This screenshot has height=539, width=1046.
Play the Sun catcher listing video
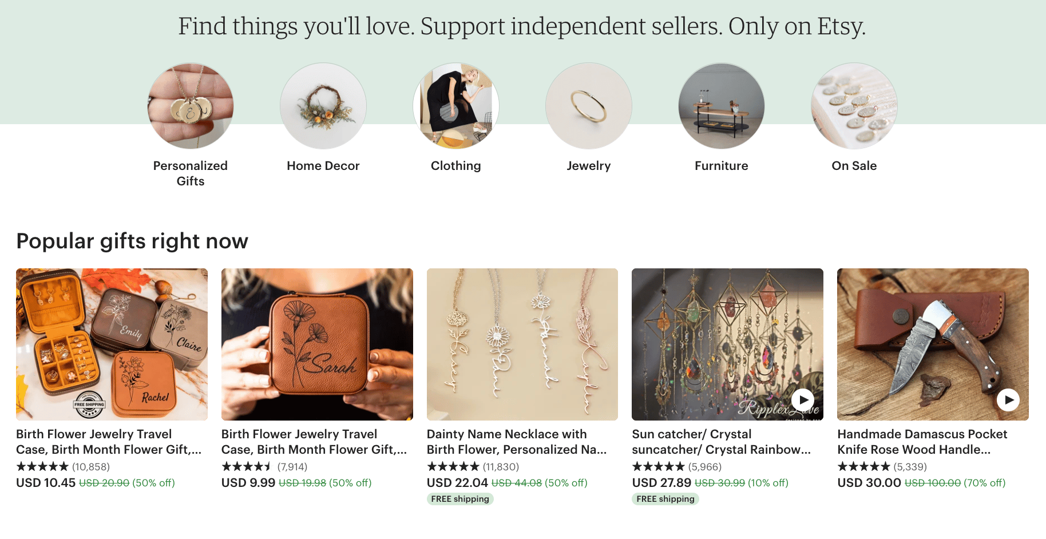(x=803, y=399)
